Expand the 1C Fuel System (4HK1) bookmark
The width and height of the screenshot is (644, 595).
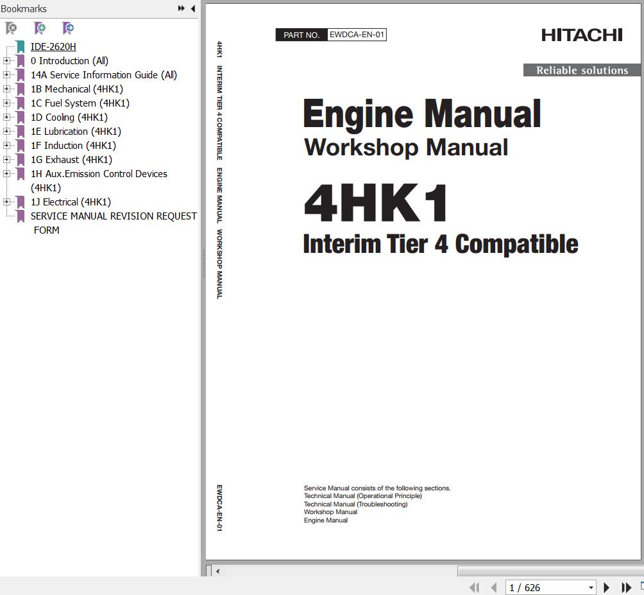[x=6, y=103]
